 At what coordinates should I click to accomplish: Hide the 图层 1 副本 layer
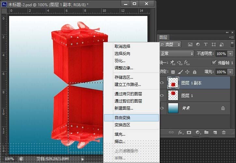pyautogui.click(x=162, y=83)
